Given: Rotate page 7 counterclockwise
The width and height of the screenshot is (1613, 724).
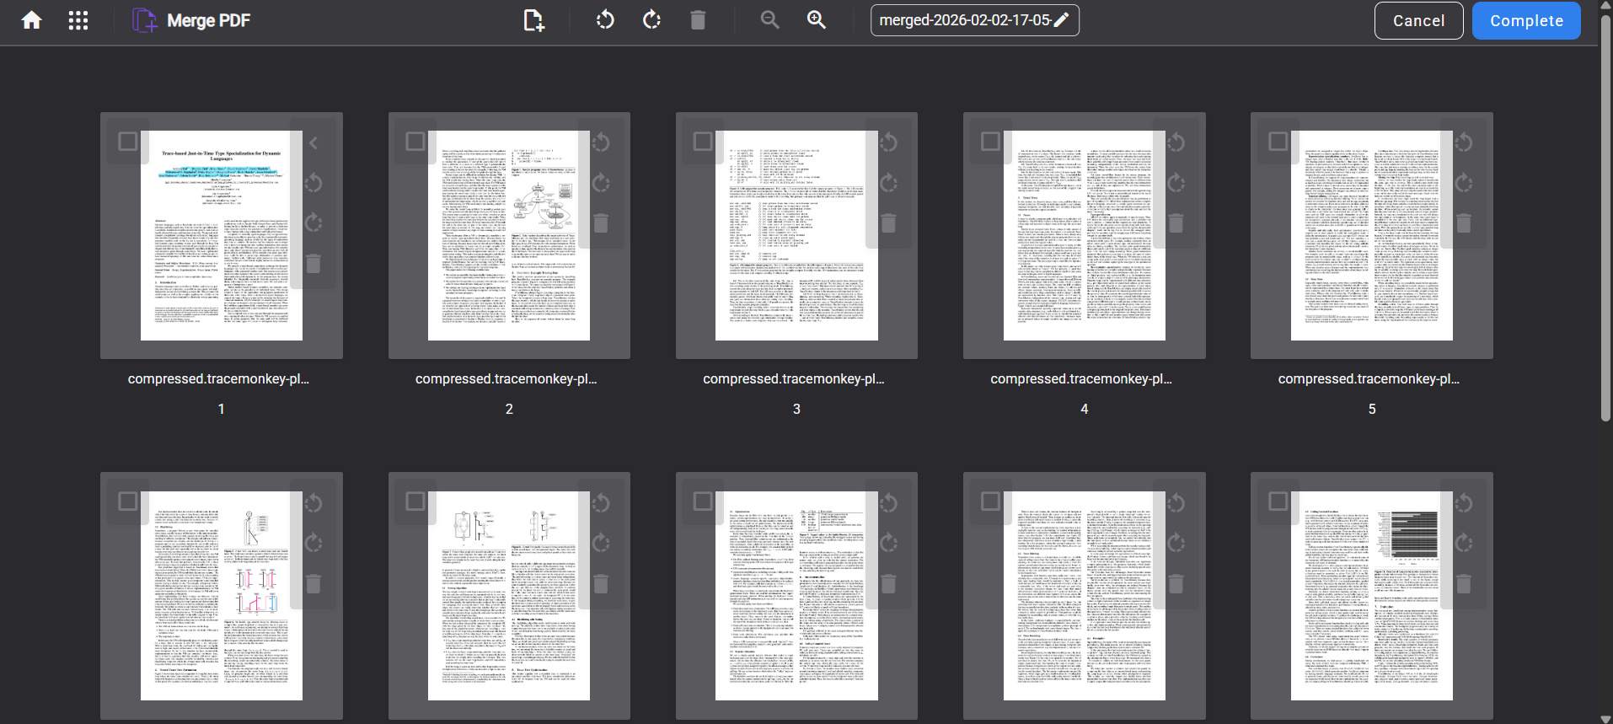Looking at the screenshot, I should point(601,503).
